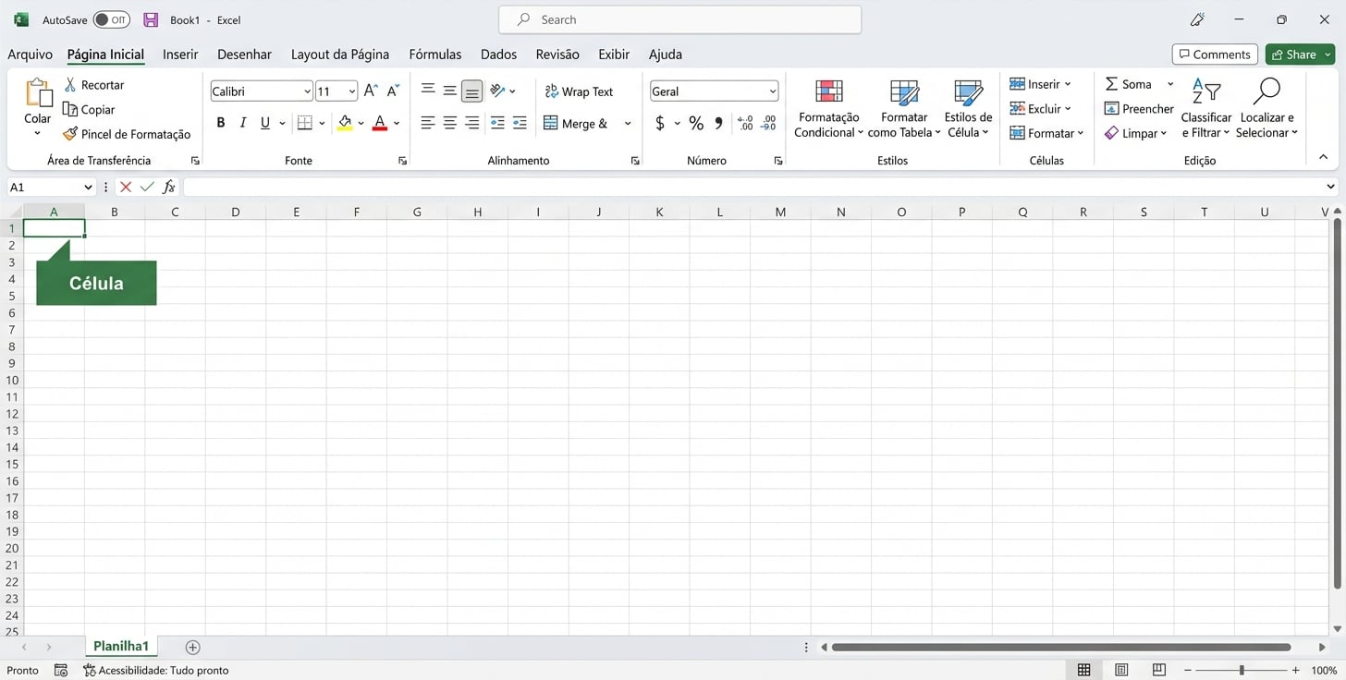Open Formatação Condicional
The width and height of the screenshot is (1346, 680).
[828, 108]
